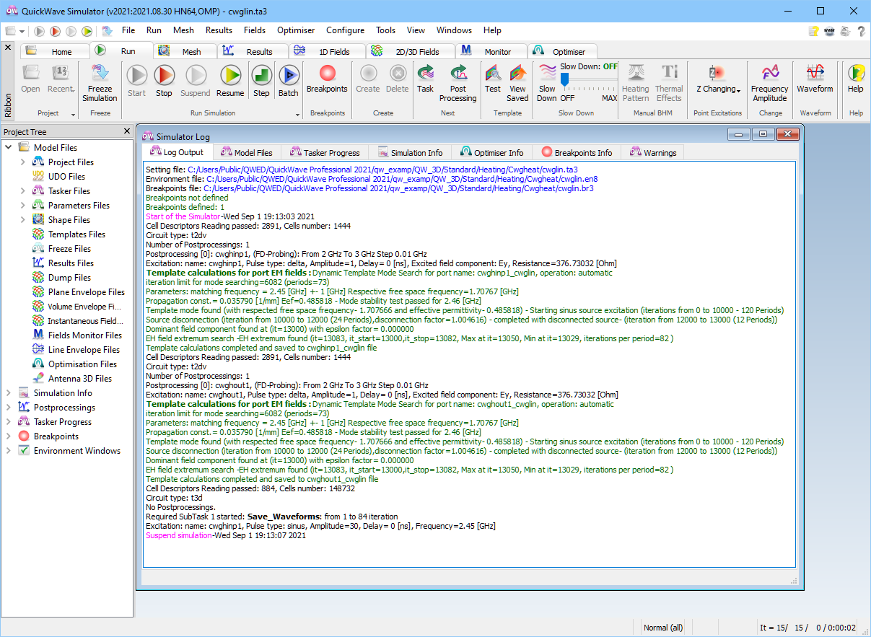871x637 pixels.
Task: Click the ribbon Help icon
Action: click(856, 73)
